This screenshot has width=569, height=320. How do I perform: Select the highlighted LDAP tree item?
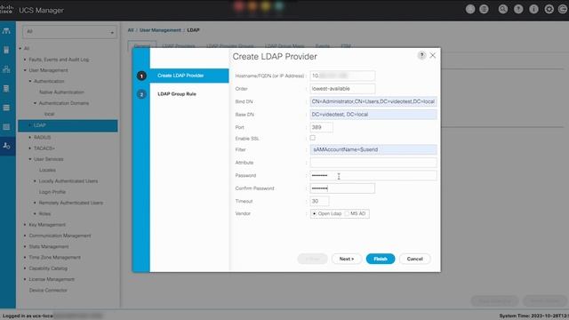(x=68, y=125)
